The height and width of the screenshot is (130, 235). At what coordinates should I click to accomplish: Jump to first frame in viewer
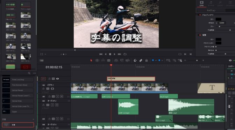pos(101,54)
